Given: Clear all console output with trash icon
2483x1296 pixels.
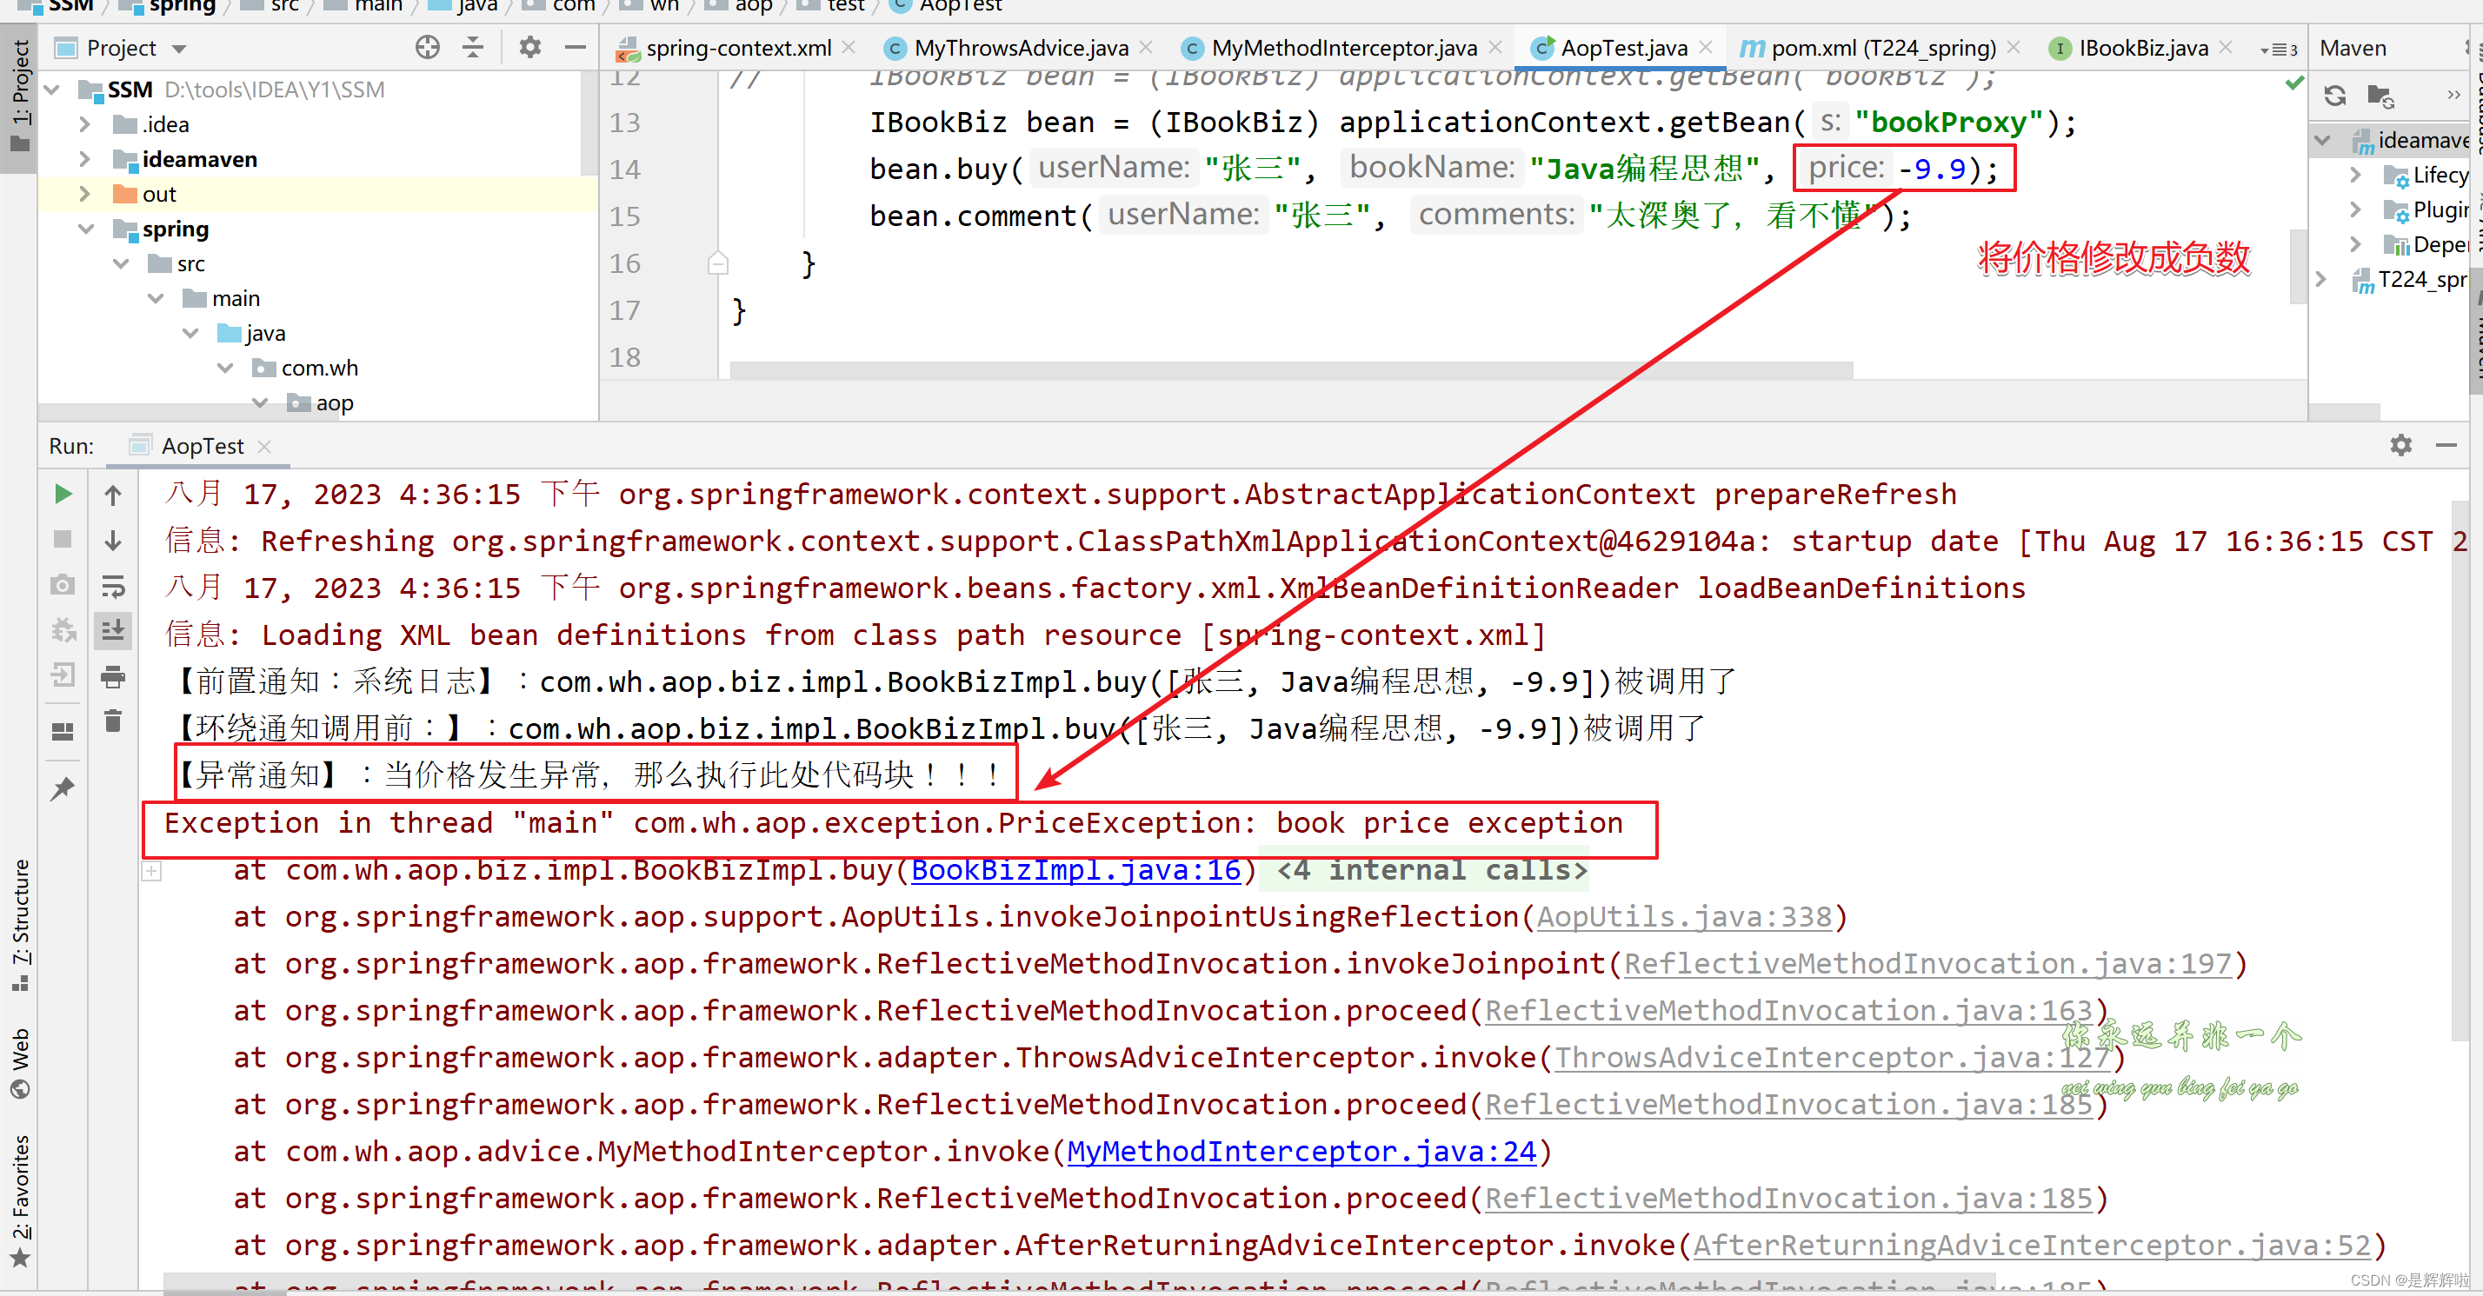Looking at the screenshot, I should (x=113, y=721).
